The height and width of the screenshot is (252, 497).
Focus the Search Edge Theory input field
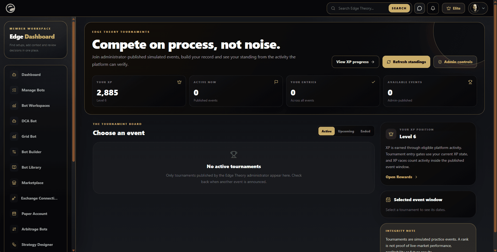point(362,8)
